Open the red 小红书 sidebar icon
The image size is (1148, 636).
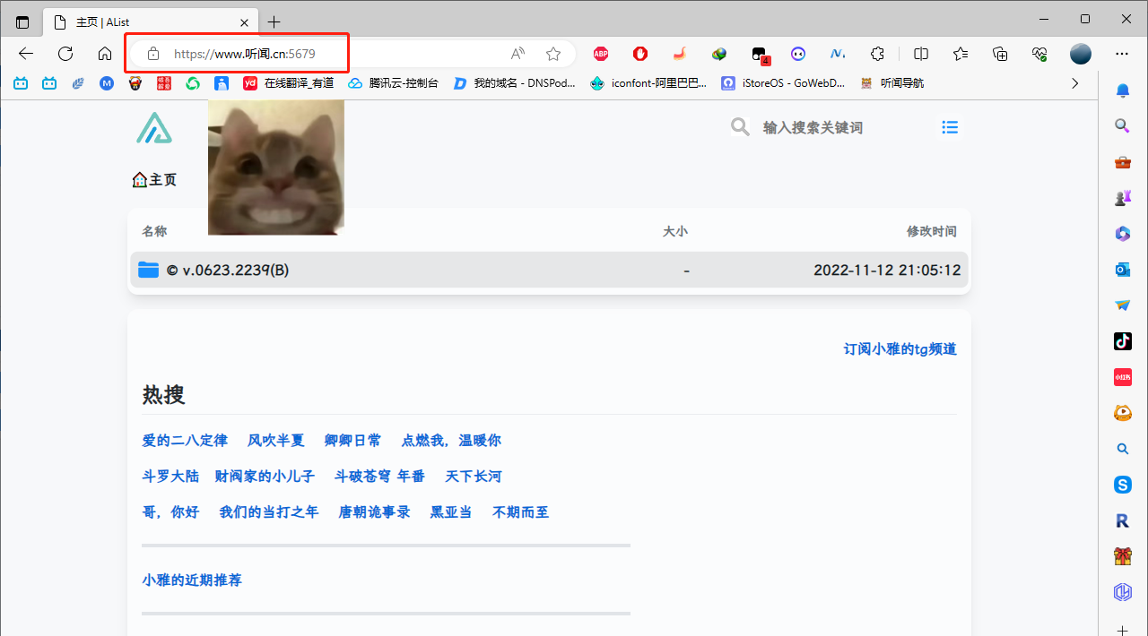coord(1122,377)
